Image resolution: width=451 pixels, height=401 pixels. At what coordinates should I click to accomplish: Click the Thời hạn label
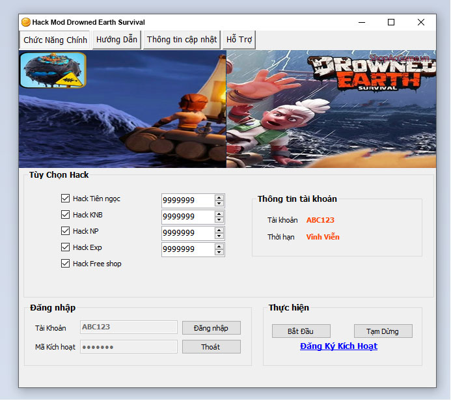(280, 238)
